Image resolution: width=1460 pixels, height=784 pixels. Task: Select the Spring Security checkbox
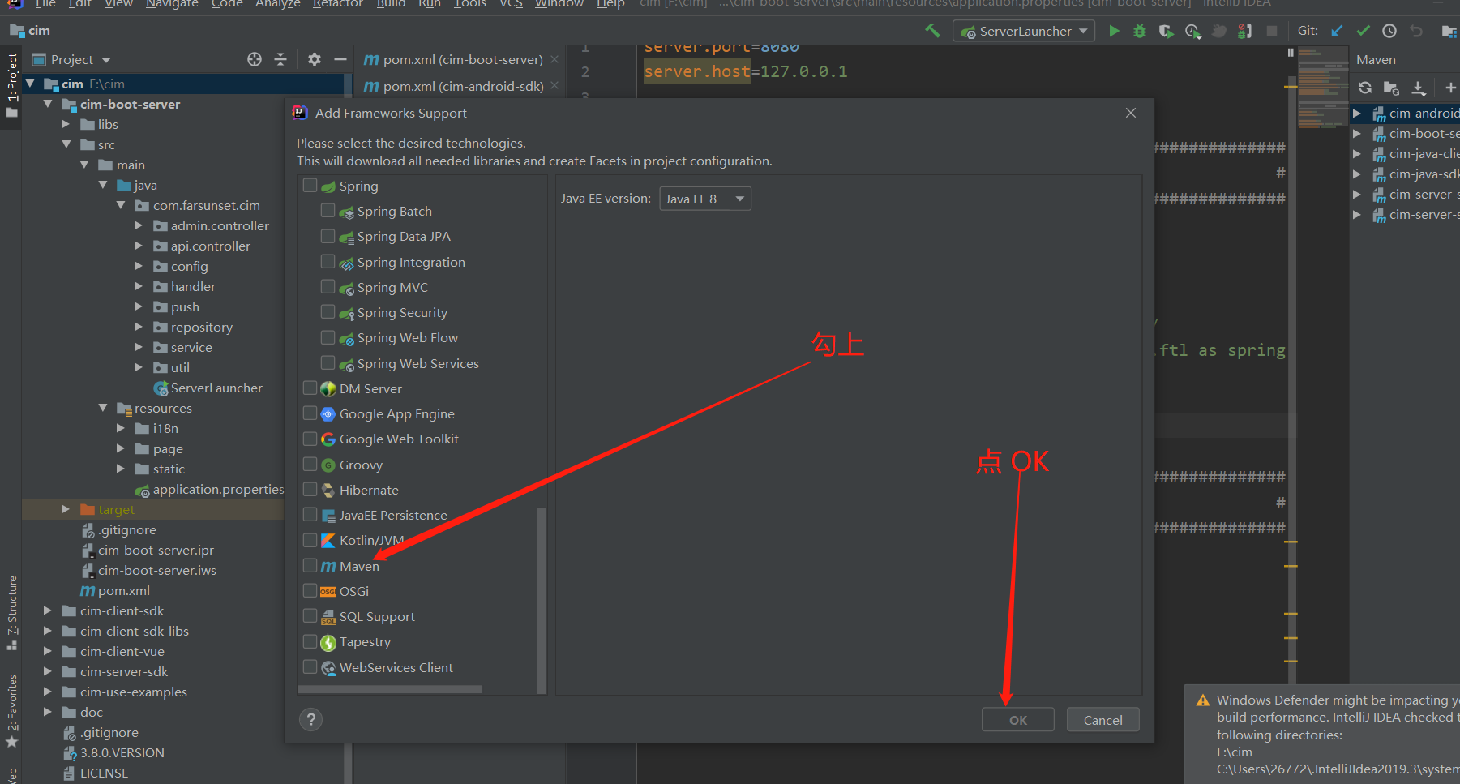328,311
